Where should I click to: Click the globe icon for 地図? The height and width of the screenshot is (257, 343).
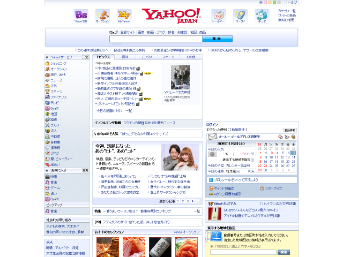(x=47, y=114)
